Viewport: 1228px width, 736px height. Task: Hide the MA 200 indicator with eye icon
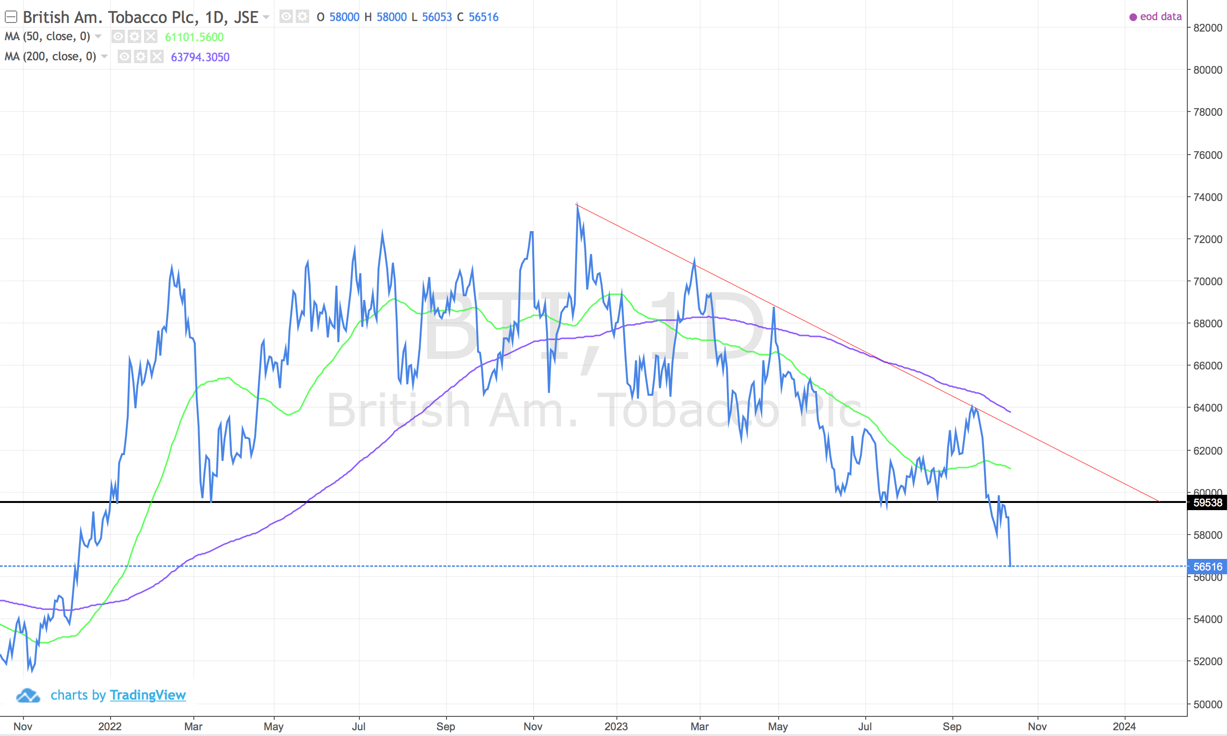point(124,56)
